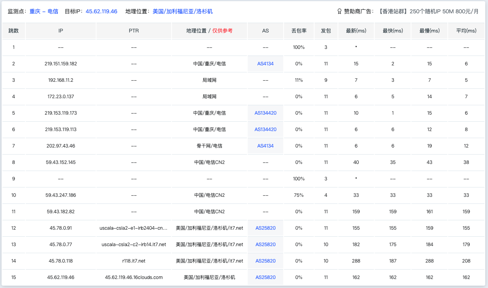Click the 重庆 - 电信 monitoring point link

click(44, 12)
